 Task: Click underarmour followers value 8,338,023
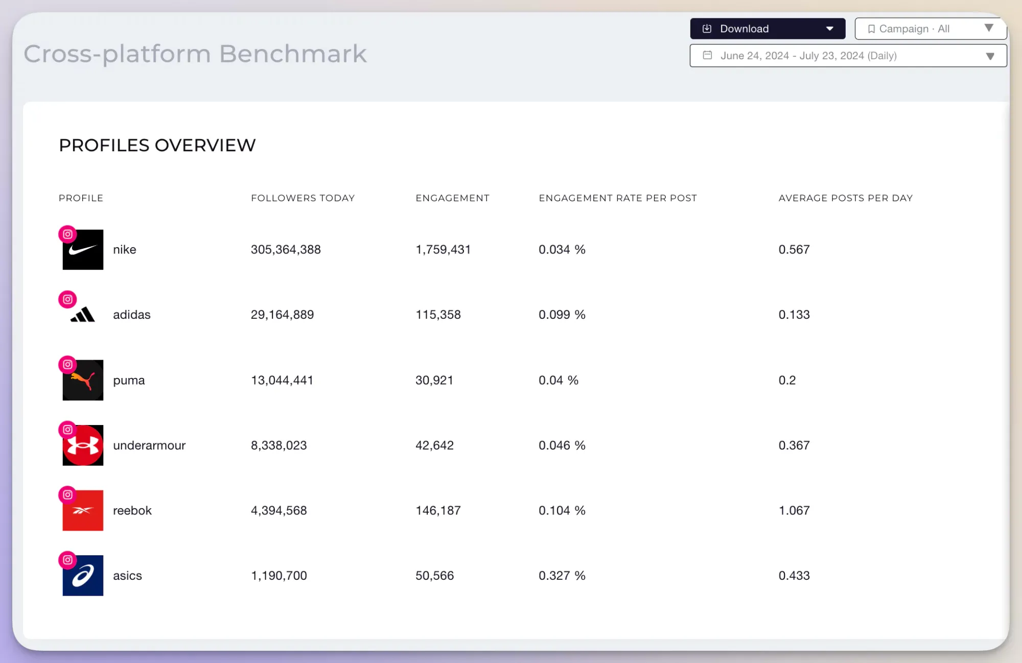[x=279, y=445]
